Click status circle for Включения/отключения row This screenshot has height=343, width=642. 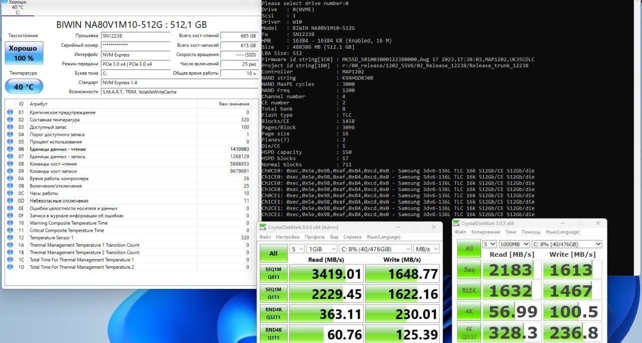(x=10, y=186)
